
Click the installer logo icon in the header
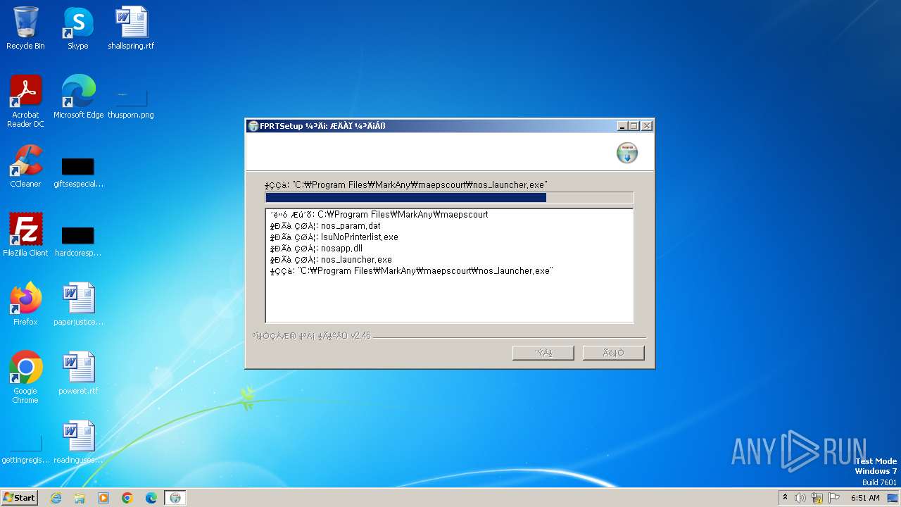coord(627,153)
